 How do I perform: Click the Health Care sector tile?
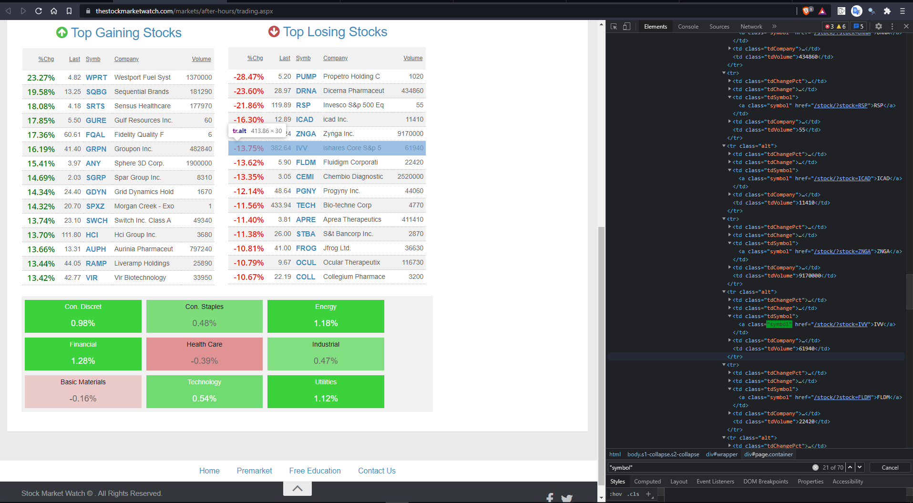(x=205, y=354)
